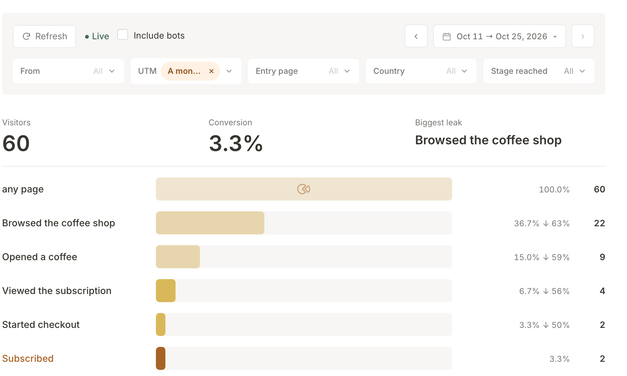Go to the next date range

point(583,36)
